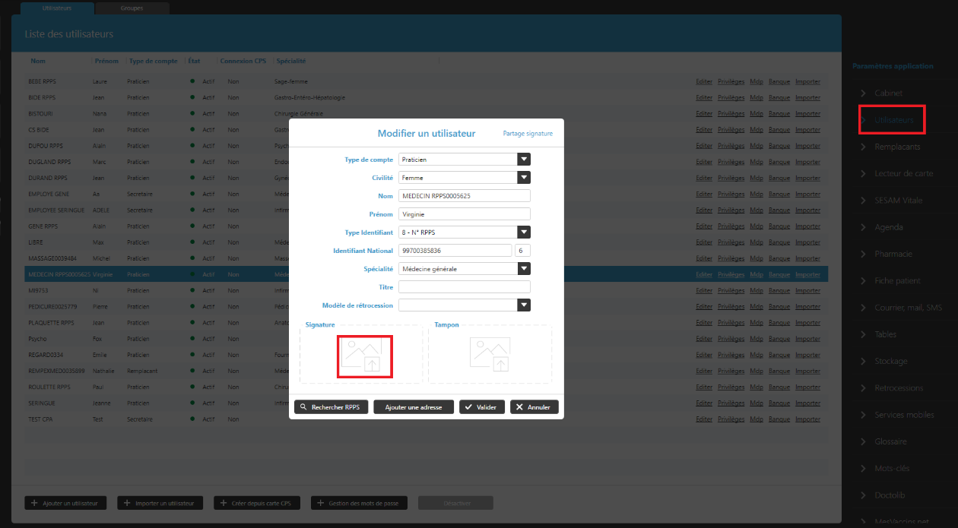Open SESAM Vitale settings in sidebar
958x528 pixels.
tap(898, 201)
